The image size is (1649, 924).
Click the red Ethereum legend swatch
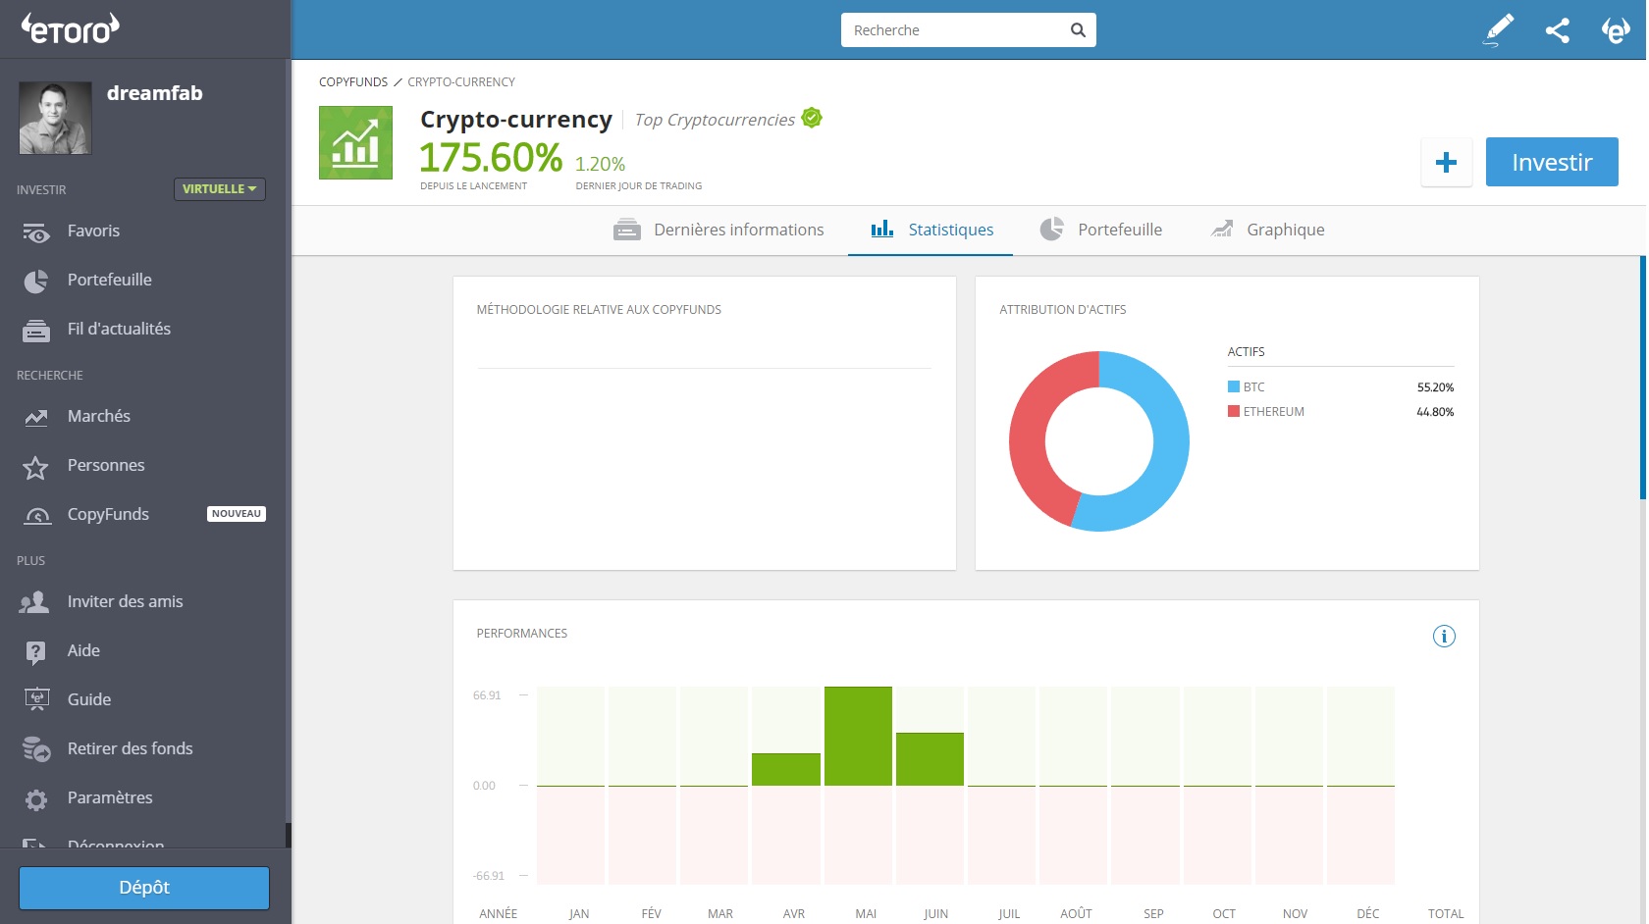(1234, 412)
